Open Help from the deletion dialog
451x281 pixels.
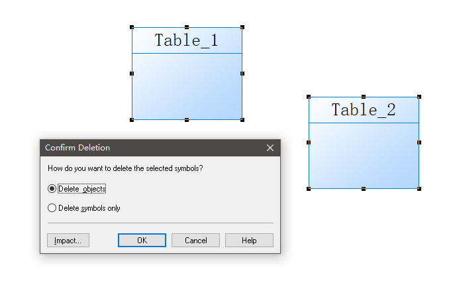249,241
